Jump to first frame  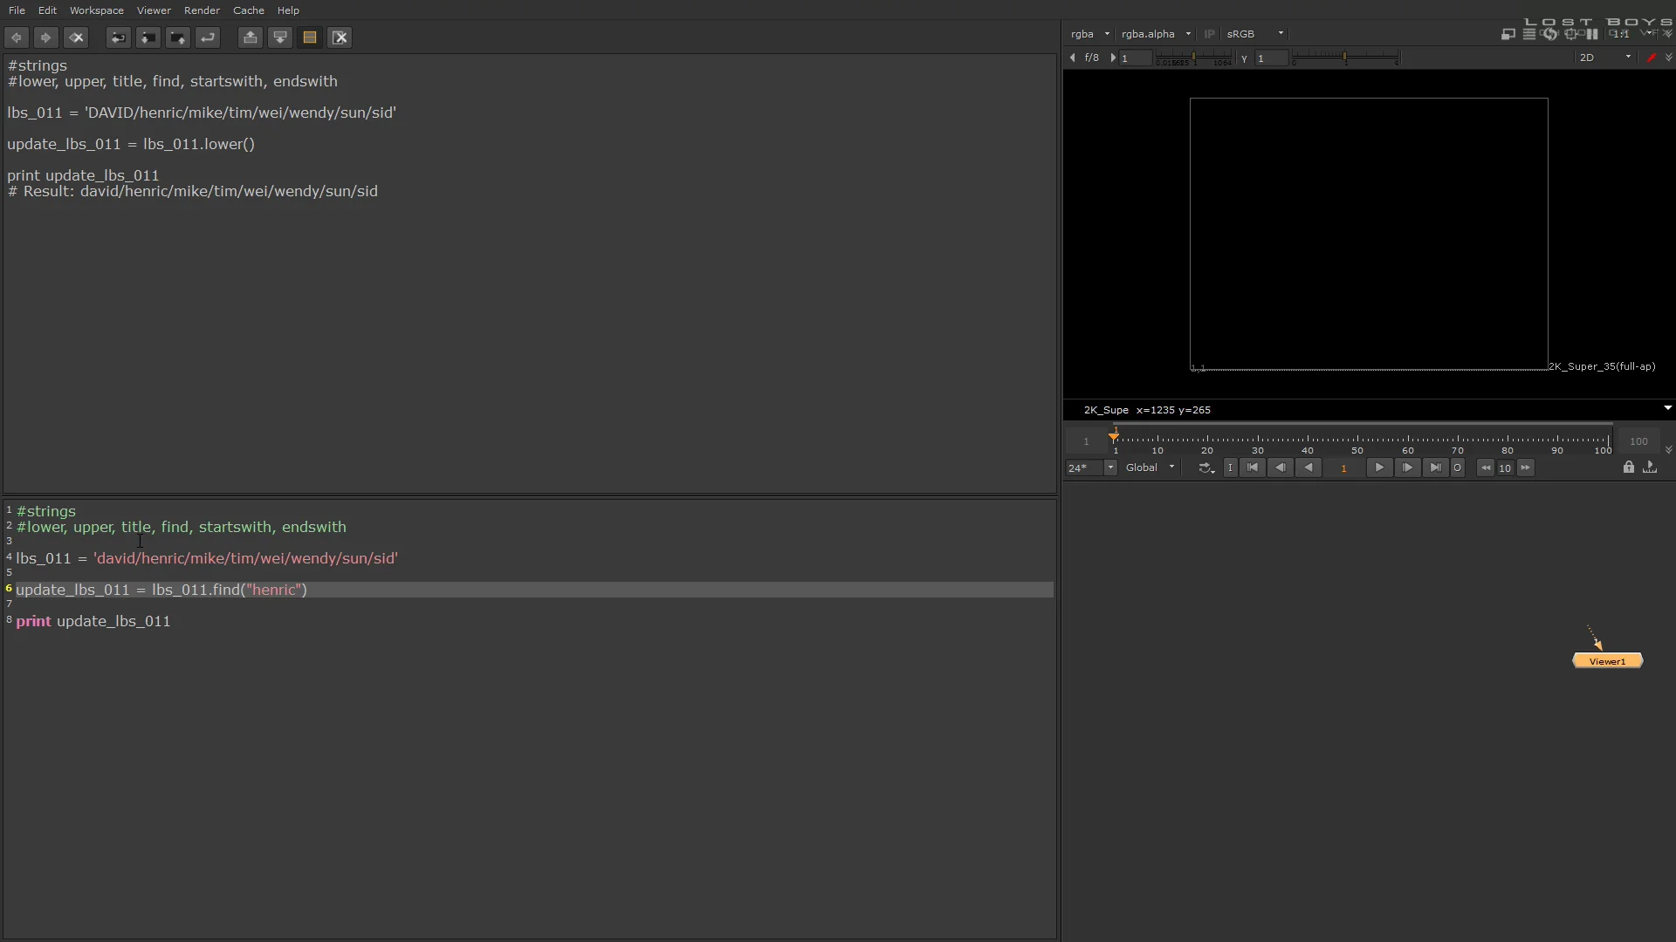tap(1253, 468)
